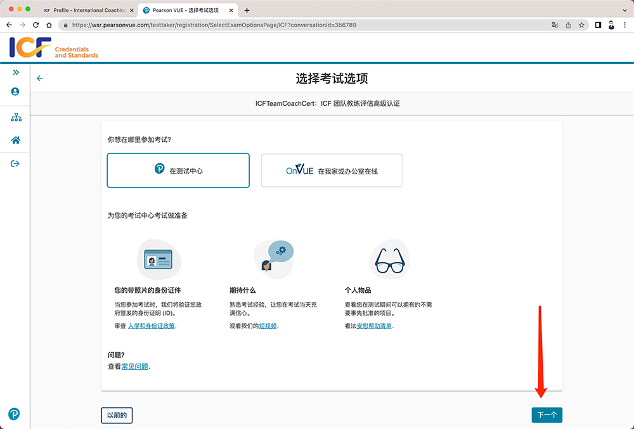Go to home via sidebar icon
This screenshot has width=634, height=429.
(15, 140)
